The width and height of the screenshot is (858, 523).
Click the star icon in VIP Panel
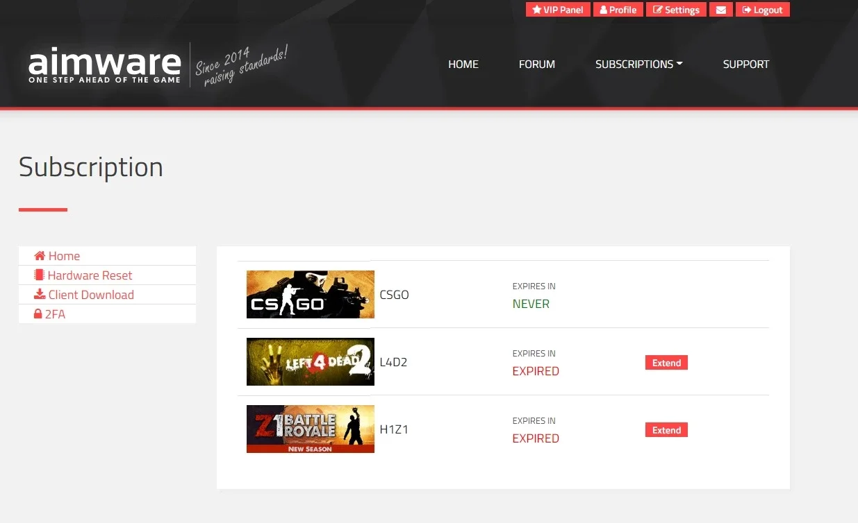[536, 10]
